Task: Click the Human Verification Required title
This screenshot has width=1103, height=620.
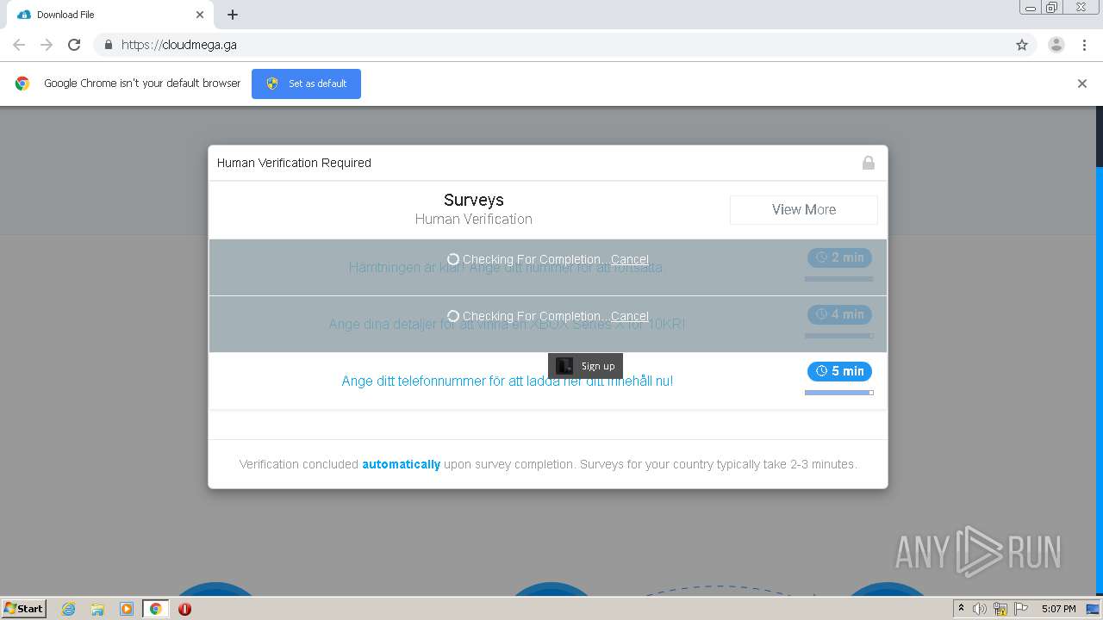Action: 294,163
